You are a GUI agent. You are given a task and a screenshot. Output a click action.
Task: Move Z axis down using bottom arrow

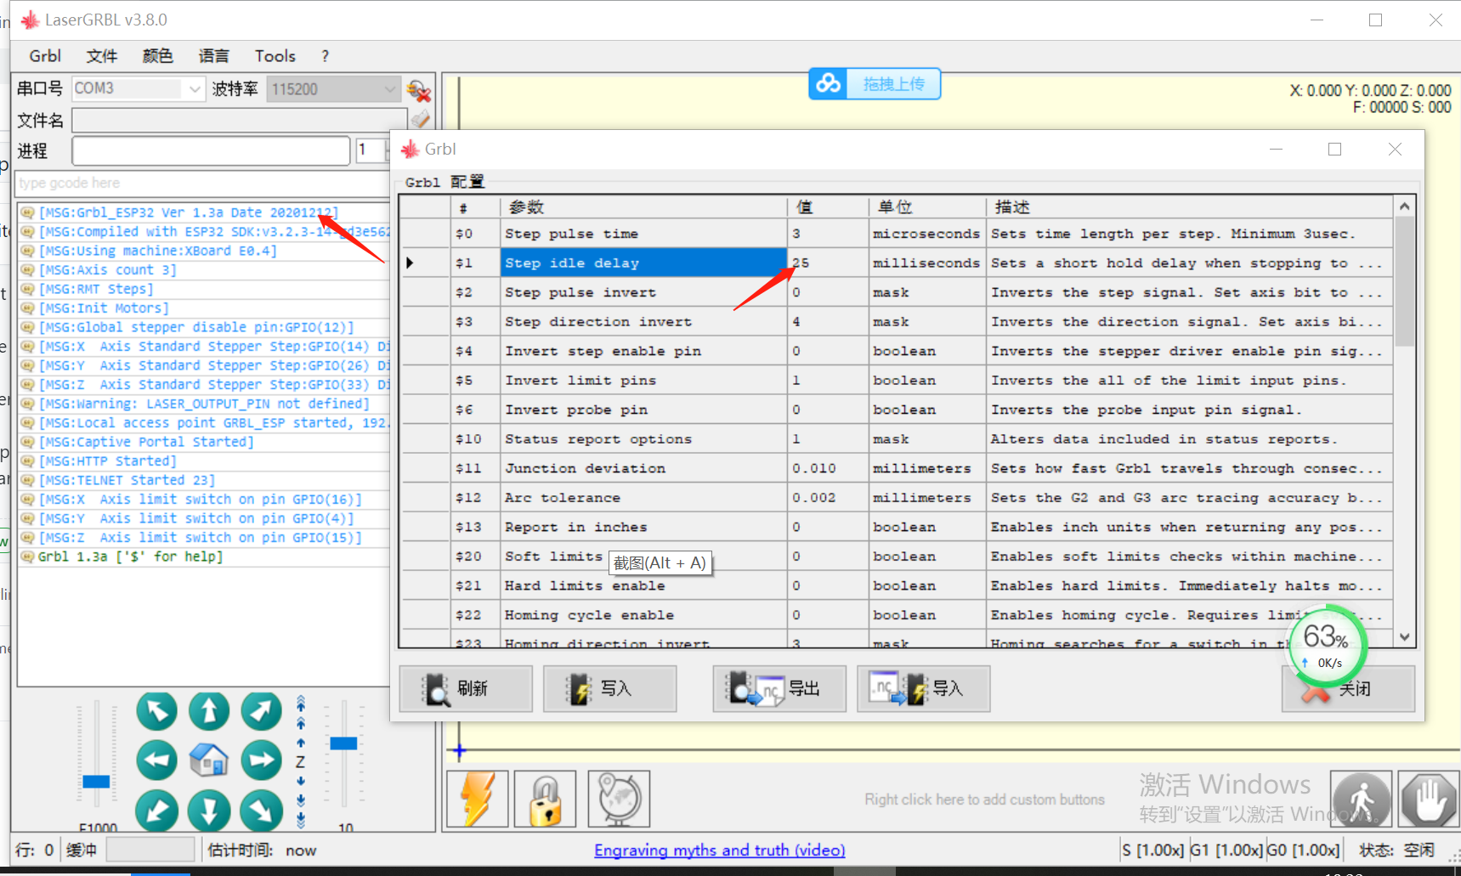point(301,820)
